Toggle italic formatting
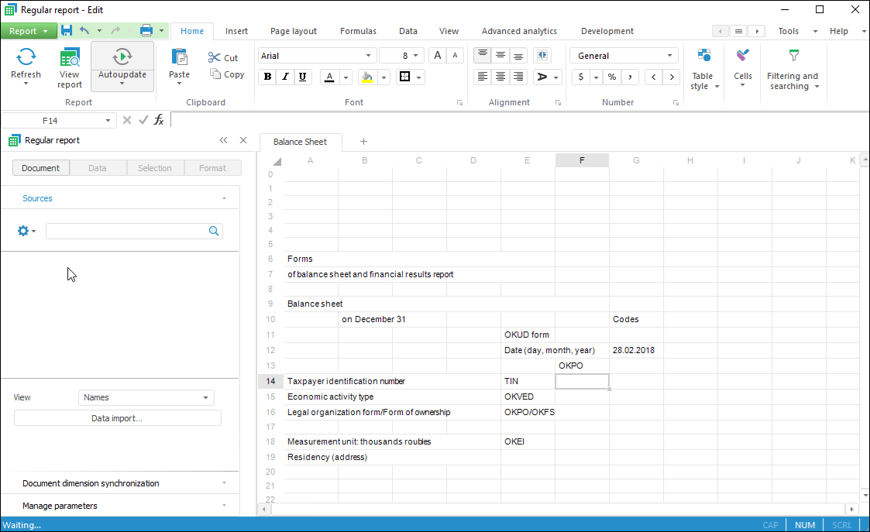Viewport: 870px width, 532px height. [285, 77]
